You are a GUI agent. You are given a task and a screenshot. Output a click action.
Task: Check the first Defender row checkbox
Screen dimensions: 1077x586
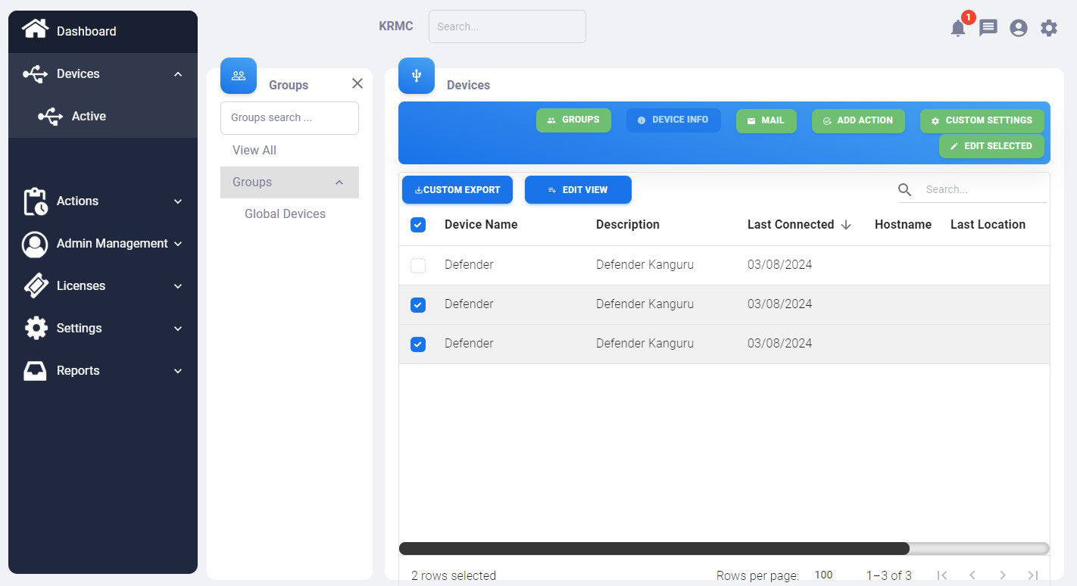pos(418,266)
